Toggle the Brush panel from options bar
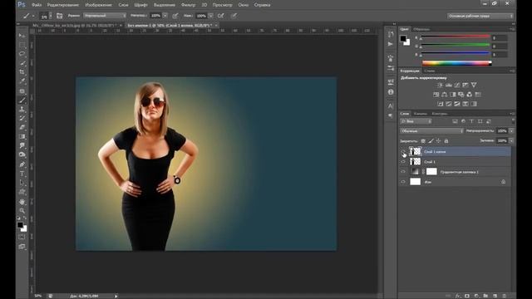Screen dimensions: 532x299 [x=59, y=16]
